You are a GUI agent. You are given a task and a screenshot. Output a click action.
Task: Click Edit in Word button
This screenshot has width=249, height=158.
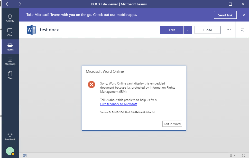172,124
